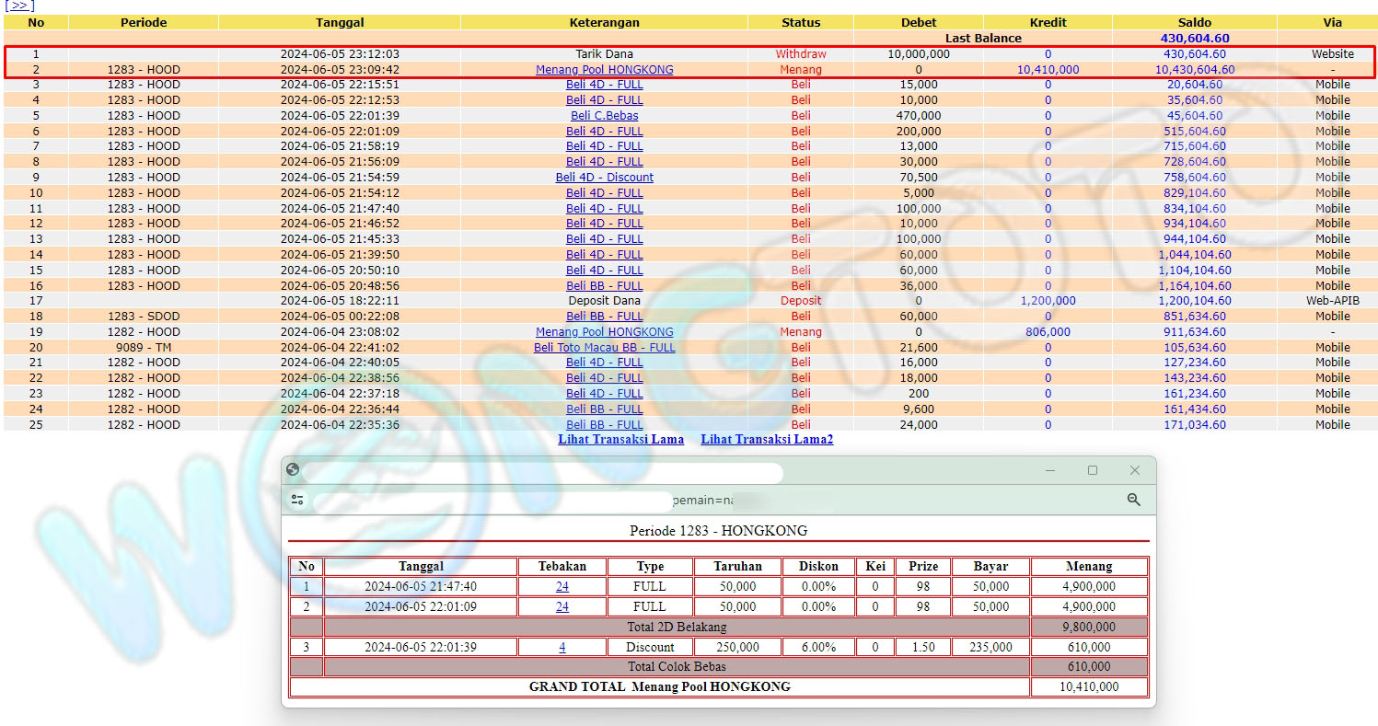Open the Beli Toto Macau BB - FULL link
Image resolution: width=1378 pixels, height=726 pixels.
[604, 348]
